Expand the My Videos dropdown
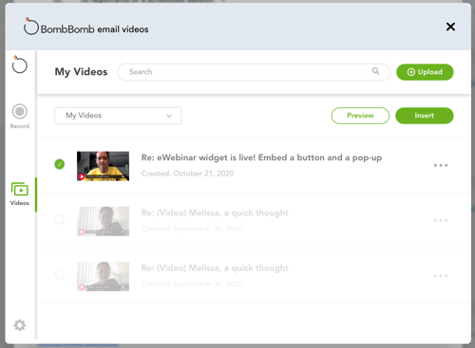Image resolution: width=475 pixels, height=348 pixels. point(118,116)
